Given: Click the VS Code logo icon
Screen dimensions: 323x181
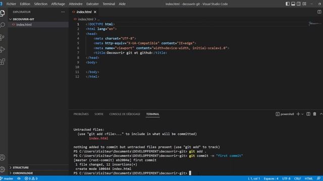Looking at the screenshot, I should (1, 4).
